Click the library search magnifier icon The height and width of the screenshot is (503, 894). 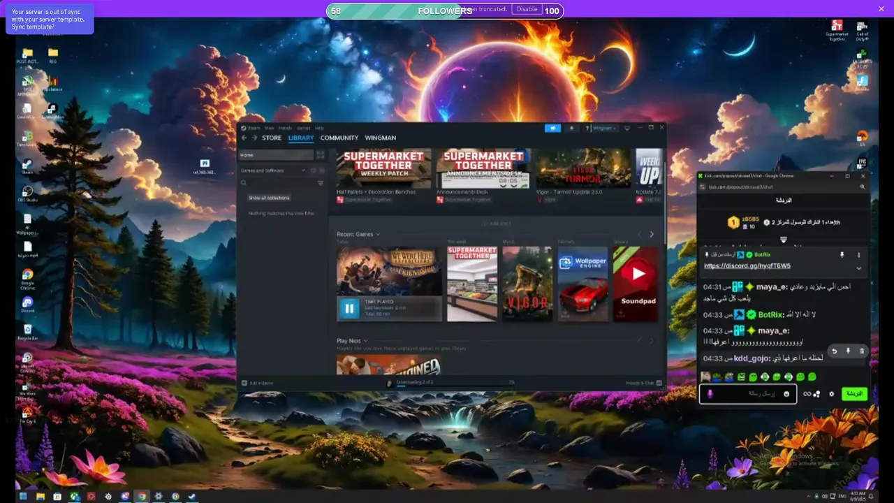click(x=244, y=183)
